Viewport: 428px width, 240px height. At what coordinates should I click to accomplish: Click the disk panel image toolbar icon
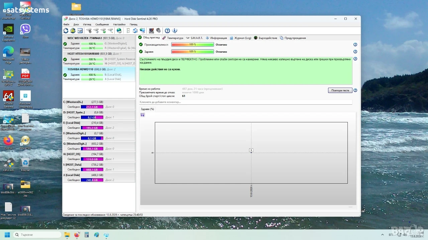point(80,31)
